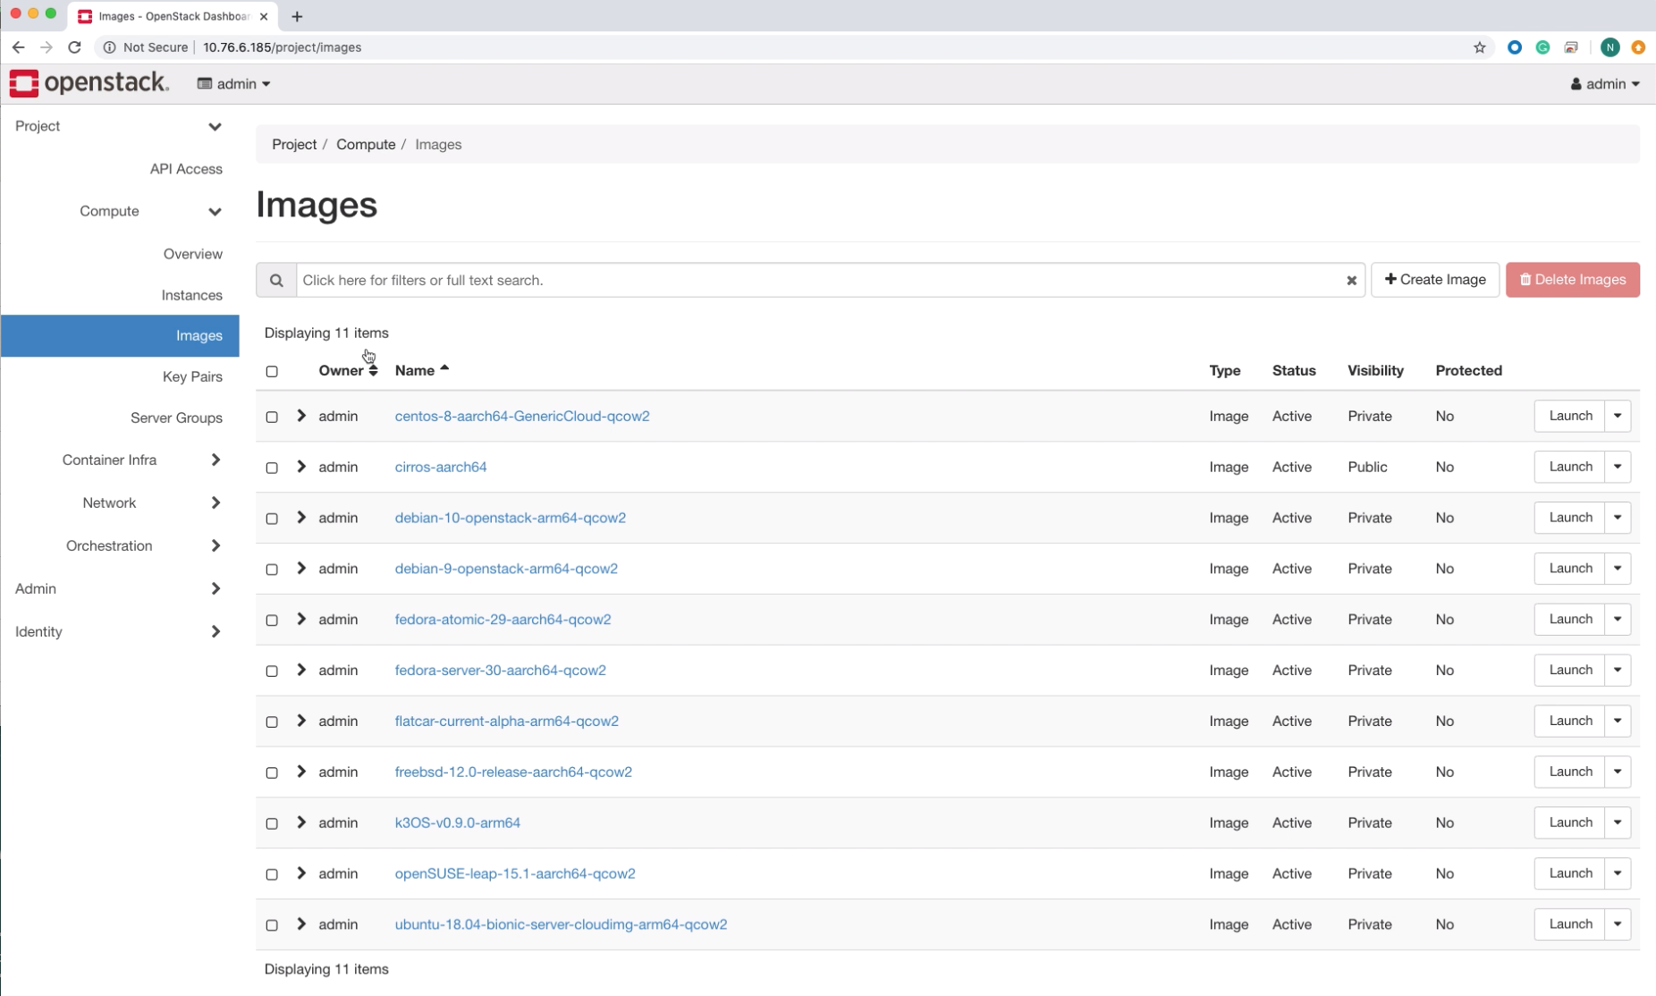The height and width of the screenshot is (996, 1656).
Task: Click Compute in the breadcrumb
Action: coord(366,144)
